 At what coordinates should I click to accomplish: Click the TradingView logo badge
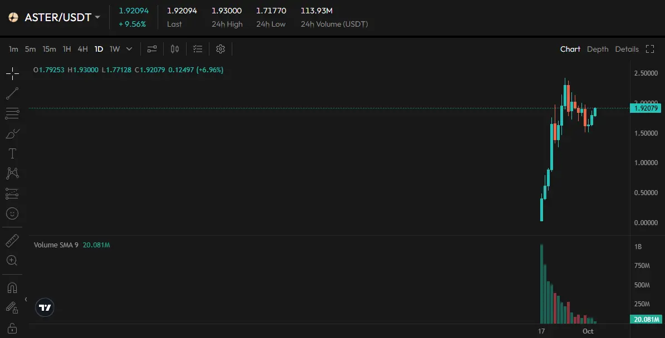pyautogui.click(x=45, y=307)
